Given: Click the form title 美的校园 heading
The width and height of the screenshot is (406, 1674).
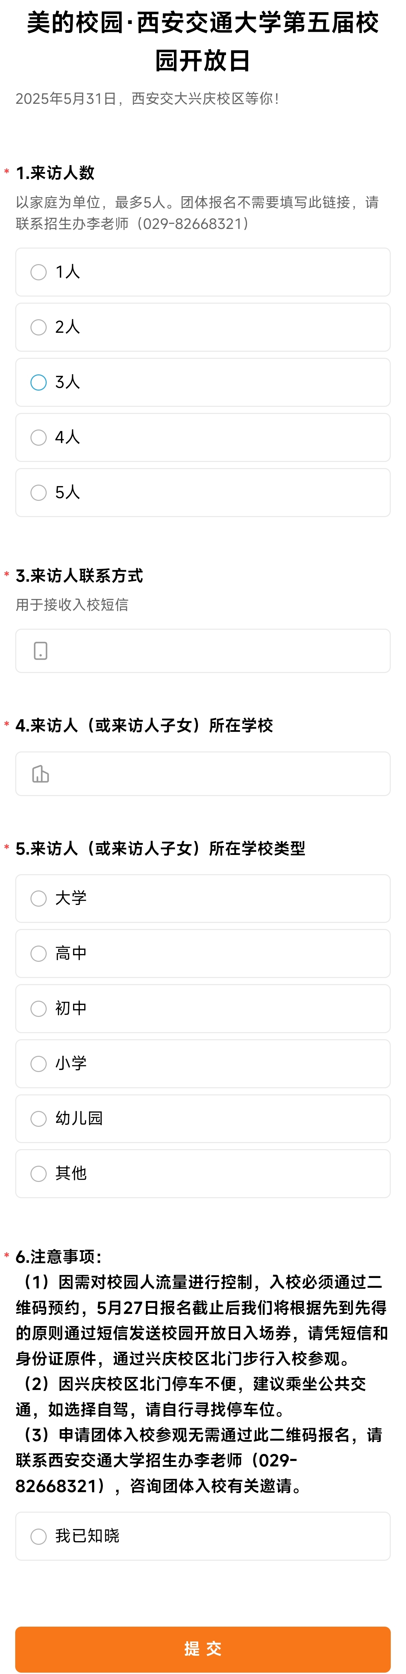Looking at the screenshot, I should [203, 42].
